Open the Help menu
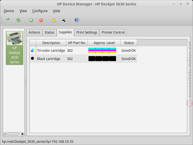 tap(56, 11)
